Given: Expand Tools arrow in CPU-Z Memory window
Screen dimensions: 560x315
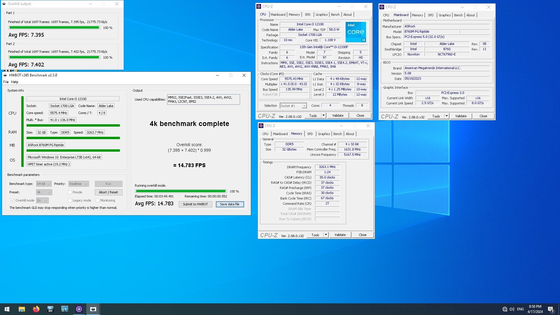Looking at the screenshot, I should click(326, 235).
